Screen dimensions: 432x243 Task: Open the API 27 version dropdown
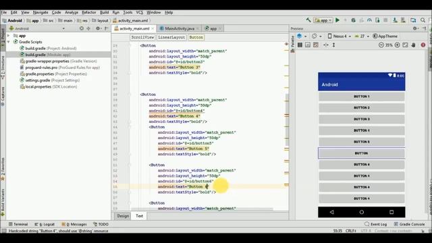coord(362,36)
